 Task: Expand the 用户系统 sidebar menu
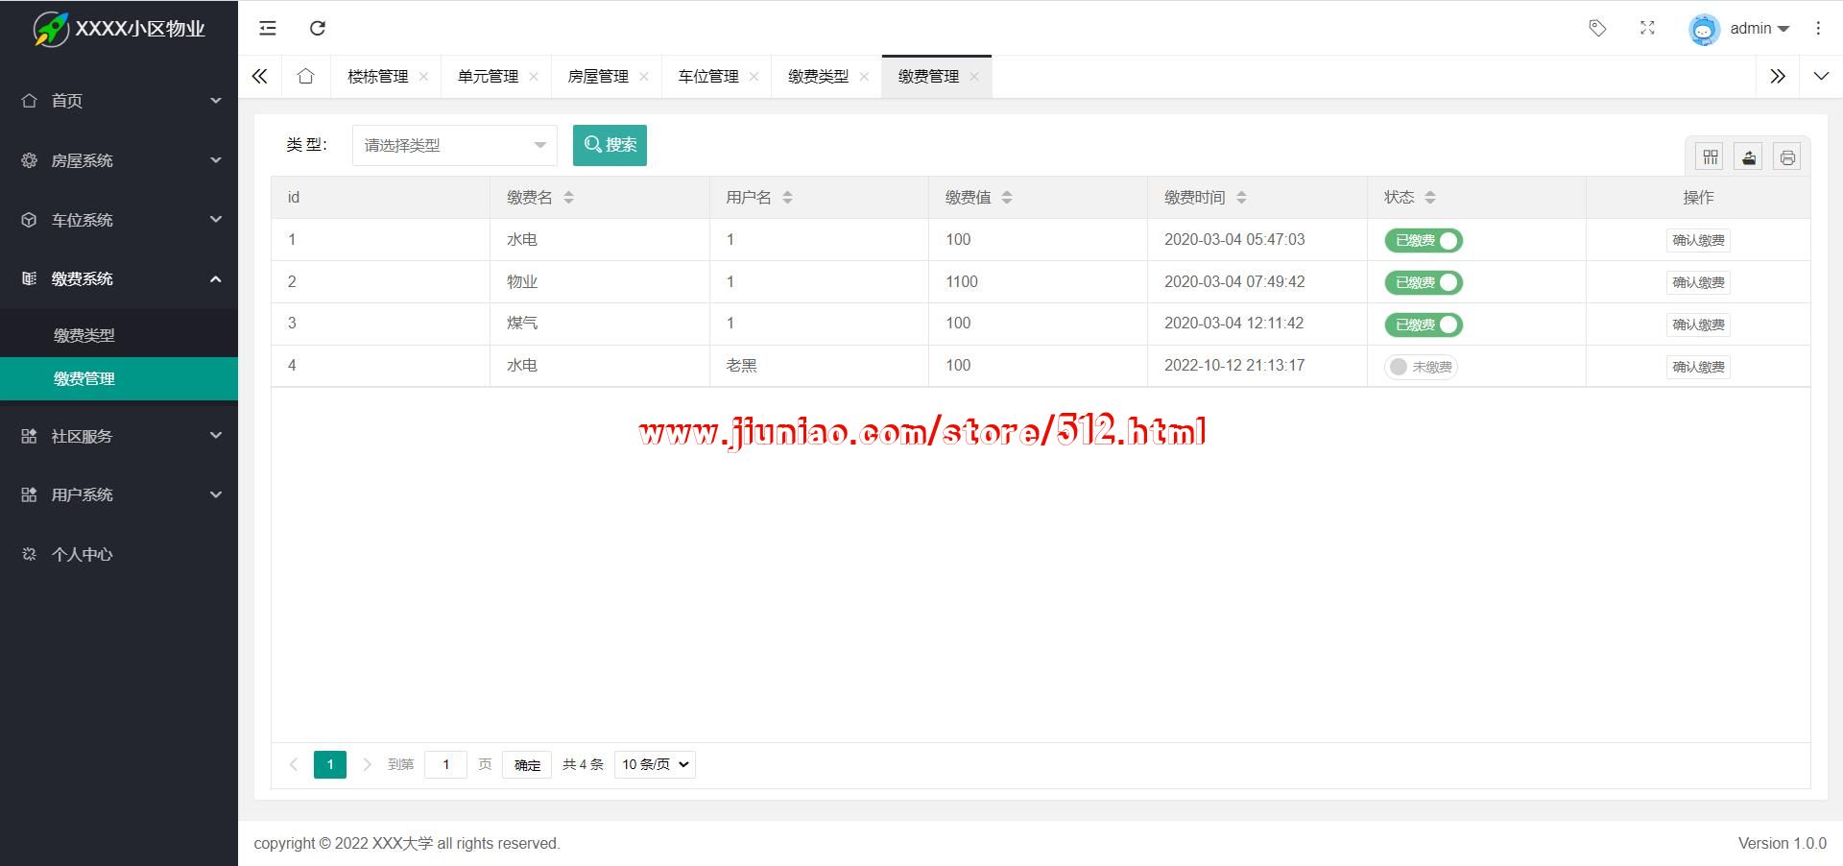pyautogui.click(x=119, y=494)
